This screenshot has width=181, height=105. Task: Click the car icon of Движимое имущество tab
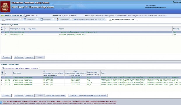75,19
